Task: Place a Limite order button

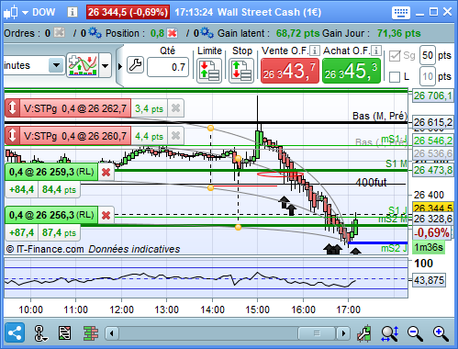Action: coord(209,71)
